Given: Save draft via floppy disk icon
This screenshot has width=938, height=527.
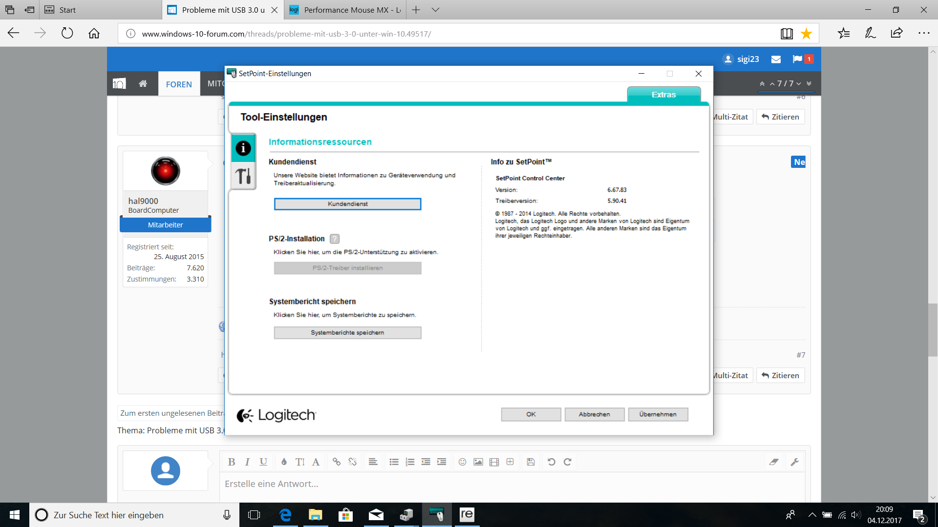Looking at the screenshot, I should (531, 462).
